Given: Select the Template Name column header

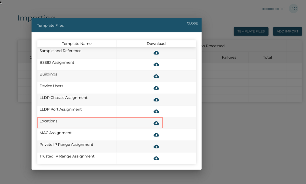Looking at the screenshot, I should pos(77,44).
